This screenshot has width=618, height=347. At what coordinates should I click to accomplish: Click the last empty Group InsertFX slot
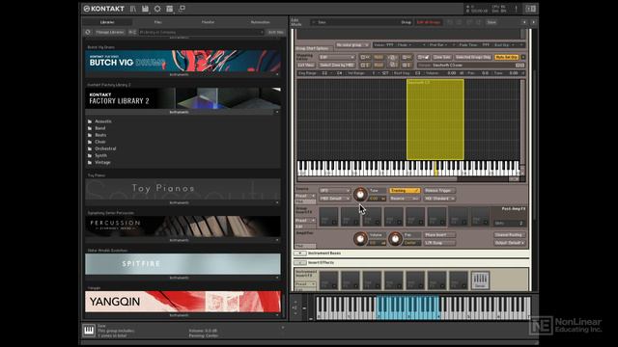(480, 217)
